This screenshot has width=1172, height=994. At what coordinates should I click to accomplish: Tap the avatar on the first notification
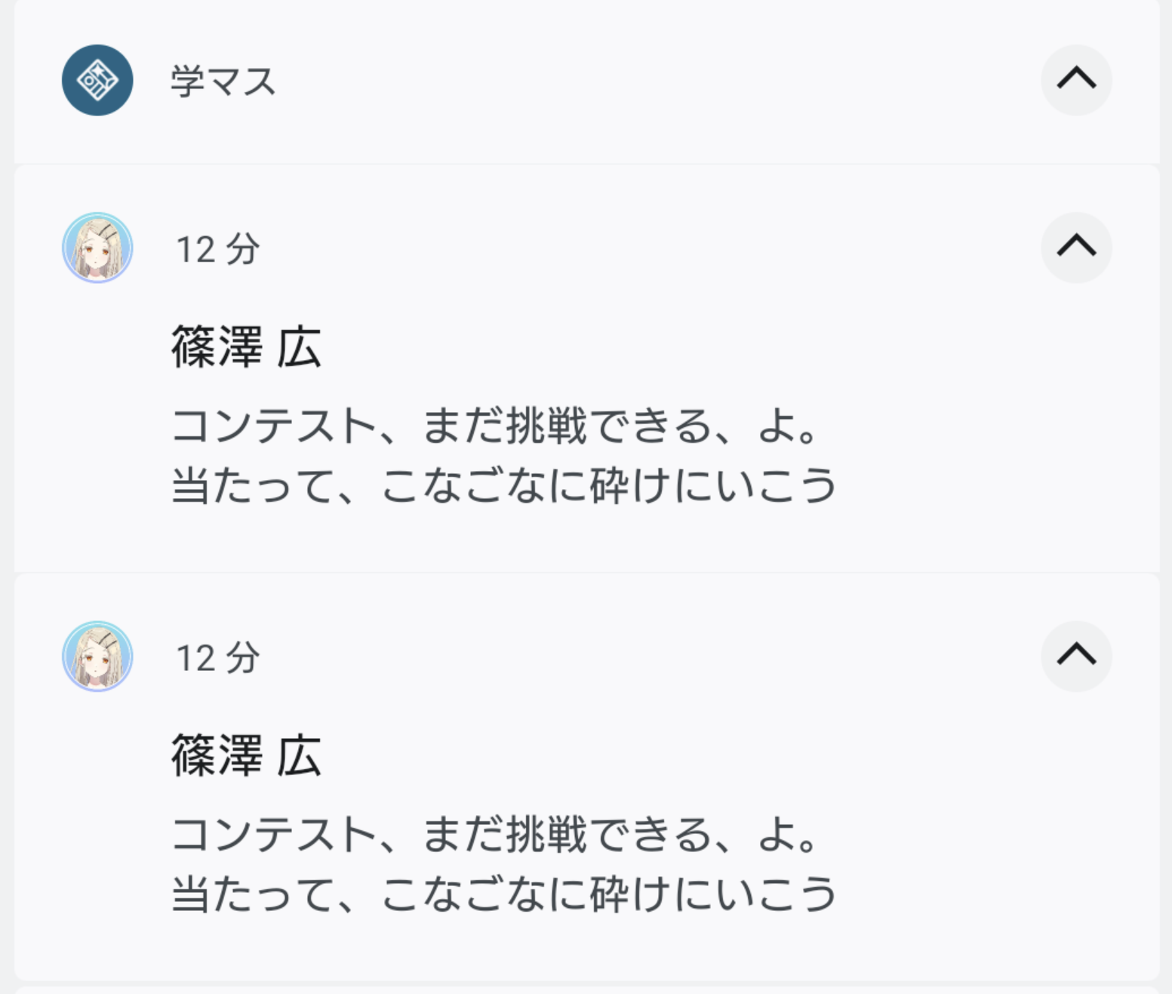click(x=97, y=248)
